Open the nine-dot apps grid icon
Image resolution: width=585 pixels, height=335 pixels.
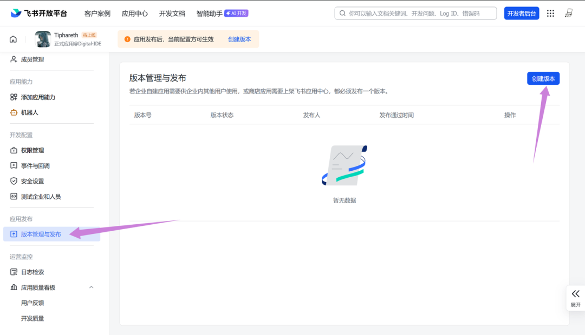point(550,14)
